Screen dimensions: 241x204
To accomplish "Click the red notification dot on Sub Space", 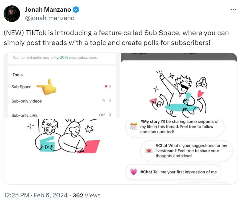I will point(106,87).
